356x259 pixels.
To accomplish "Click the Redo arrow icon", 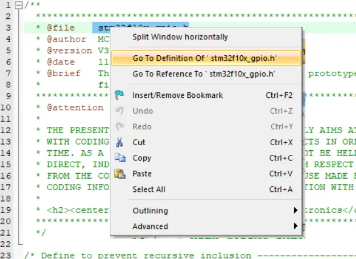I will coord(119,126).
